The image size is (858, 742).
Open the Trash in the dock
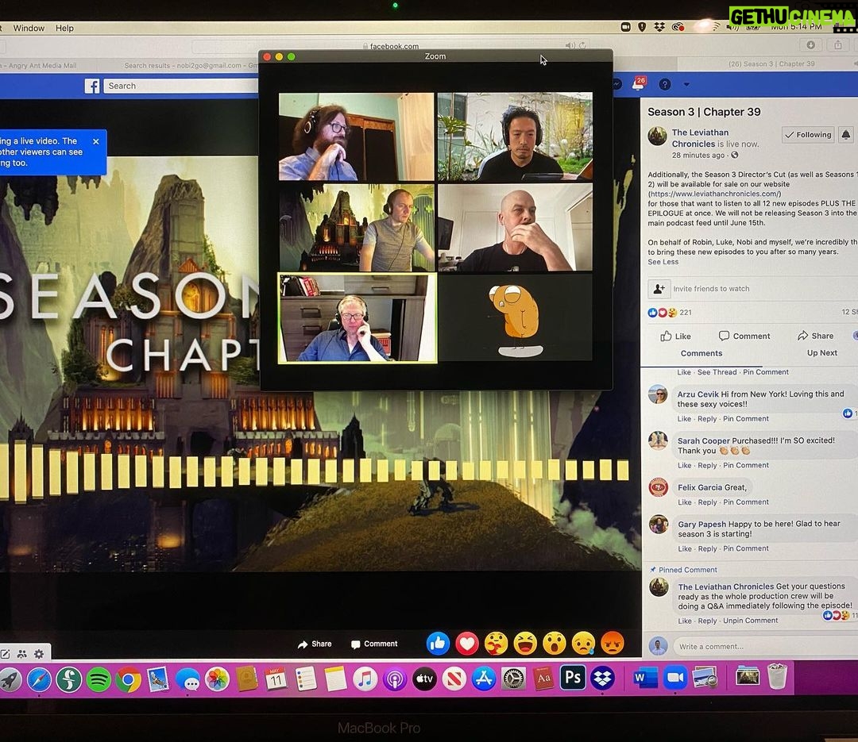coord(777,676)
